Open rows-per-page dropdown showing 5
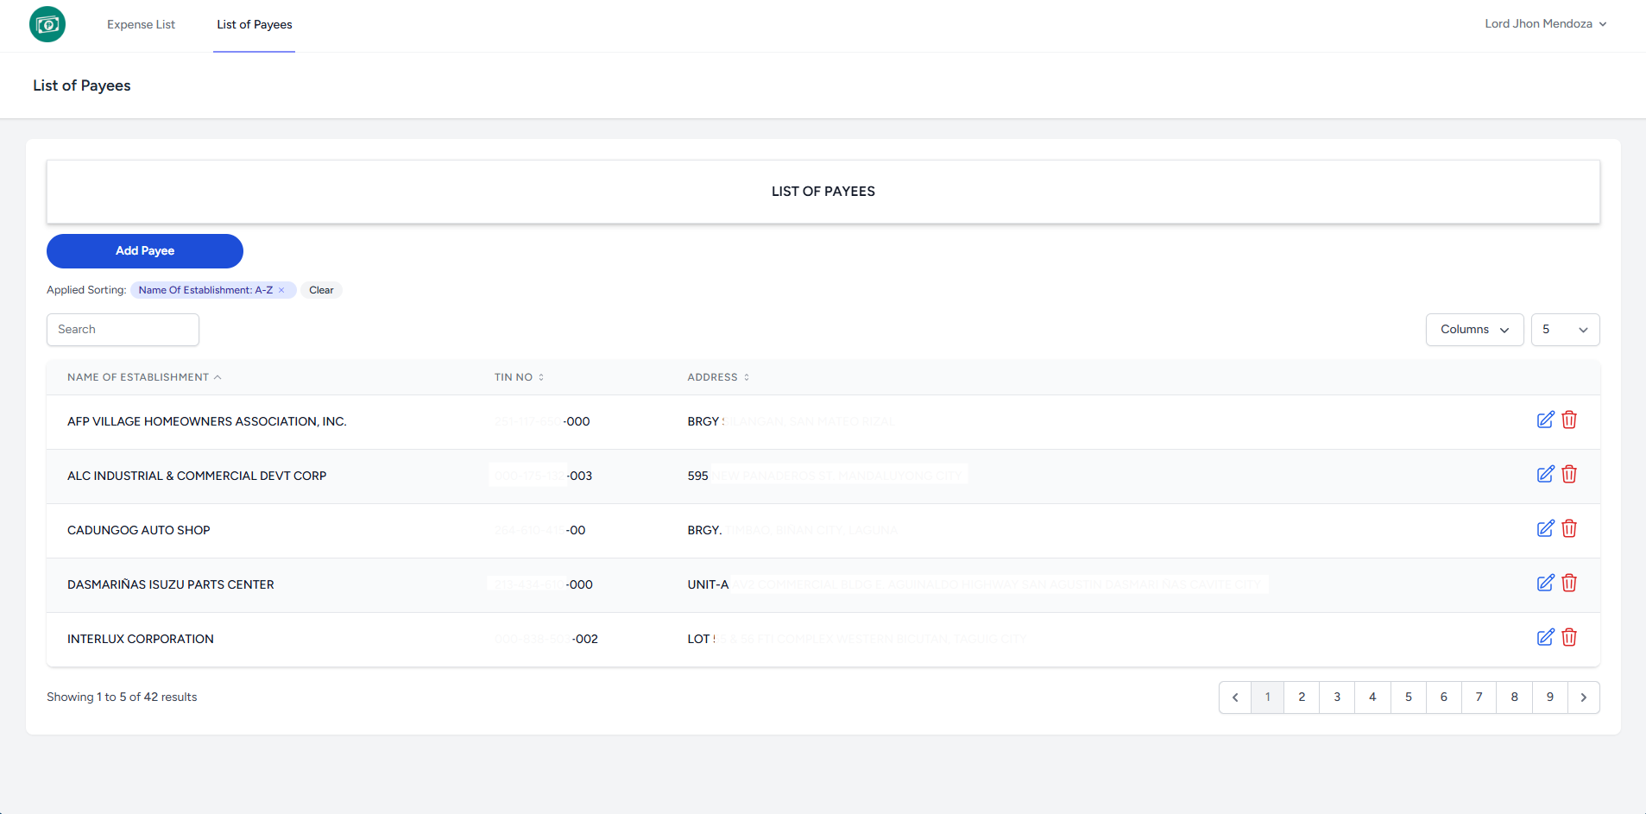Image resolution: width=1646 pixels, height=814 pixels. [x=1565, y=330]
